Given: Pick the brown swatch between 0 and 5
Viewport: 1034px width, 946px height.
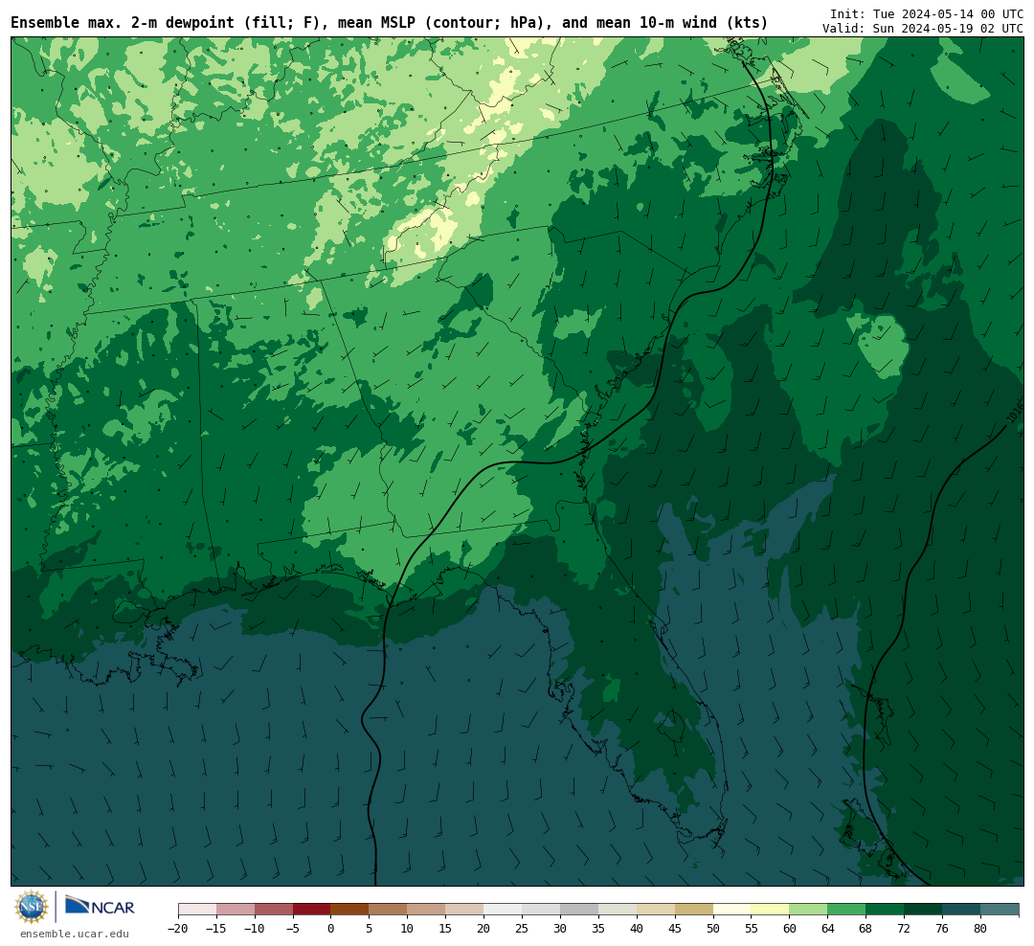Looking at the screenshot, I should [350, 910].
